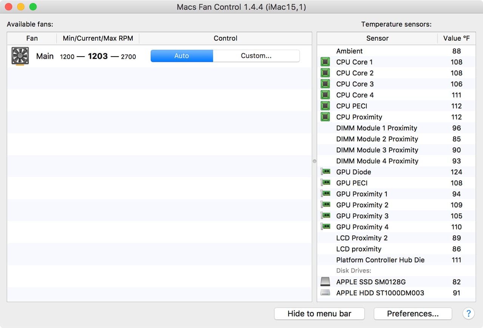Click the CPU Proximity chip icon
Viewport: 483px width, 328px height.
[x=325, y=117]
